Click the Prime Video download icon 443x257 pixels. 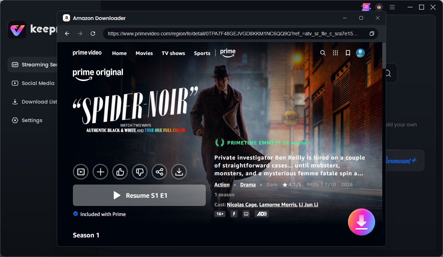click(x=179, y=172)
